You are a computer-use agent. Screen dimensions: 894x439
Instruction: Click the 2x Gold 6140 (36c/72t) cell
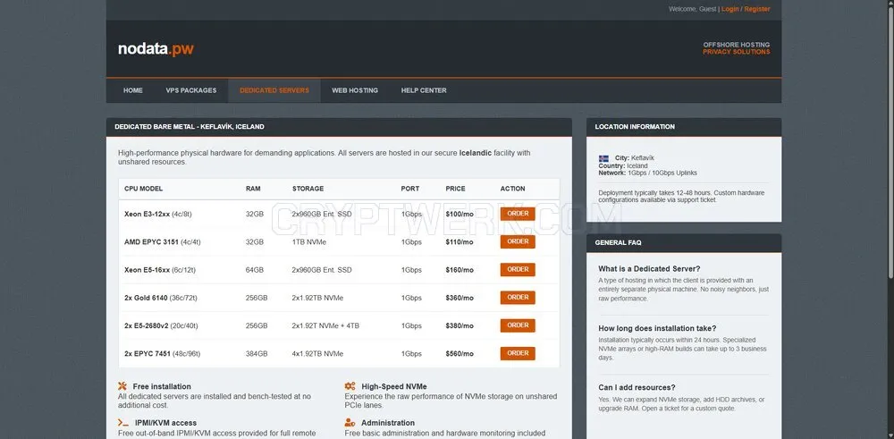click(161, 298)
